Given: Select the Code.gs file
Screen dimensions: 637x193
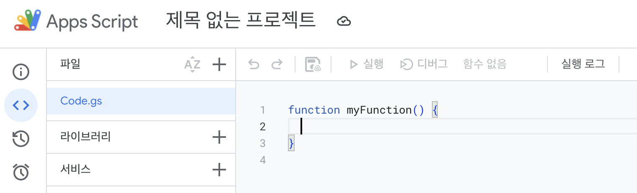Looking at the screenshot, I should click(81, 101).
